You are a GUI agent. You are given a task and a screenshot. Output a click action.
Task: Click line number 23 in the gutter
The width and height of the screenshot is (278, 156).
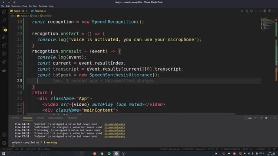click(x=19, y=51)
